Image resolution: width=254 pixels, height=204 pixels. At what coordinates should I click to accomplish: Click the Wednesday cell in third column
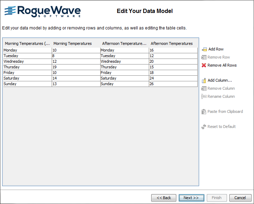point(124,62)
